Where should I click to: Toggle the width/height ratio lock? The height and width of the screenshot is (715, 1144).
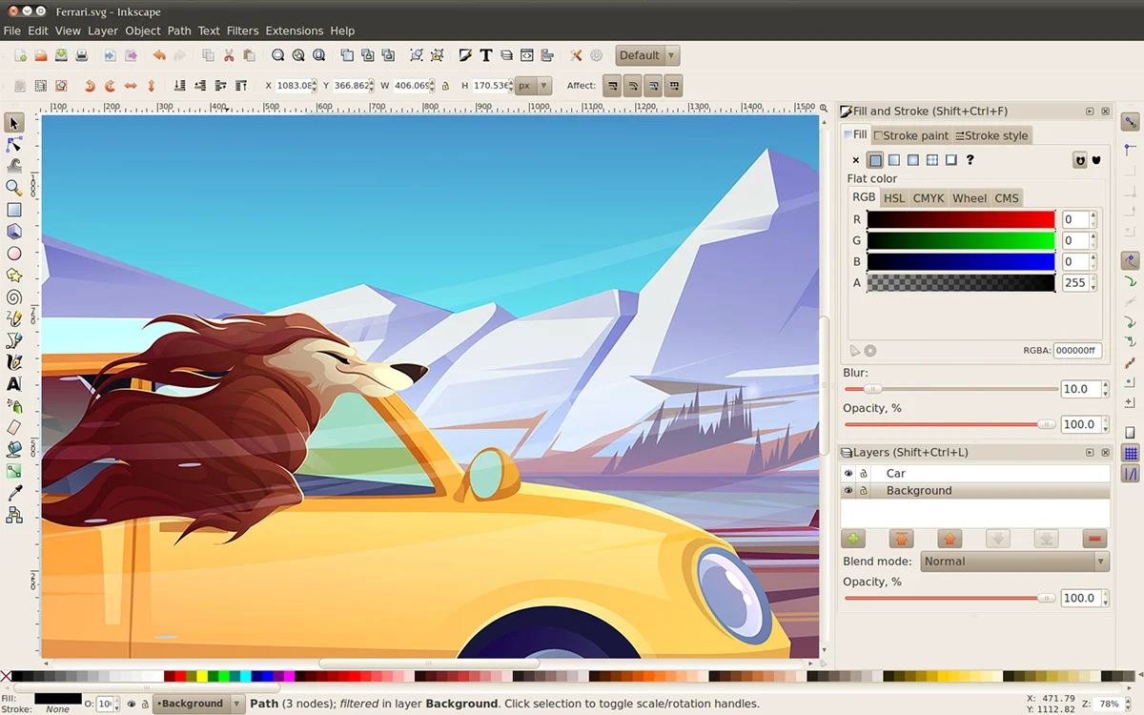pos(445,86)
